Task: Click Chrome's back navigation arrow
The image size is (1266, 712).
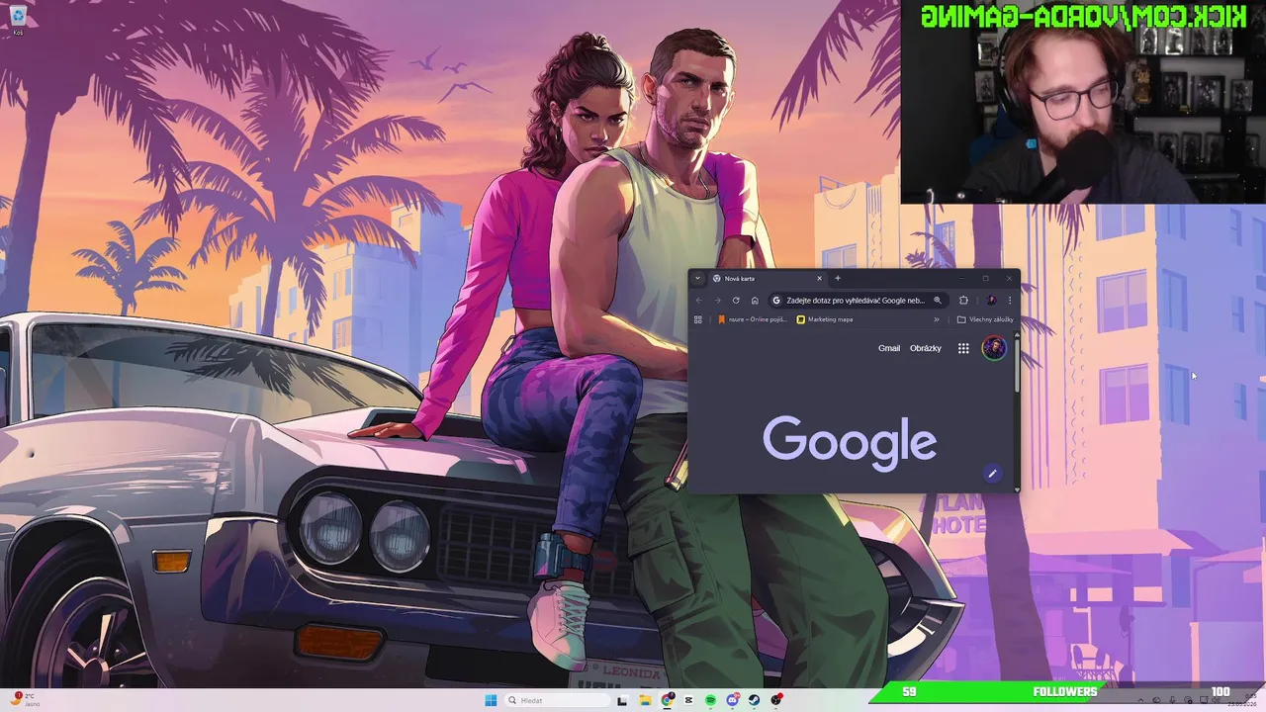Action: click(698, 300)
